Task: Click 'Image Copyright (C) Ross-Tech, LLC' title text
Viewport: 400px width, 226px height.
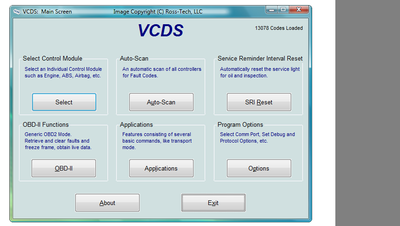Action: [158, 12]
